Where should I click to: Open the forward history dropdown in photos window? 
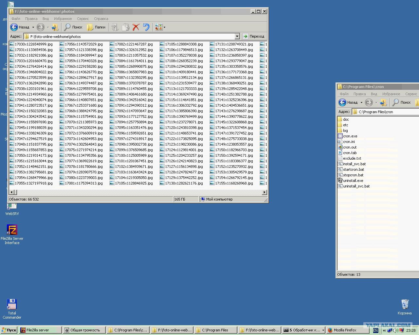click(x=47, y=27)
